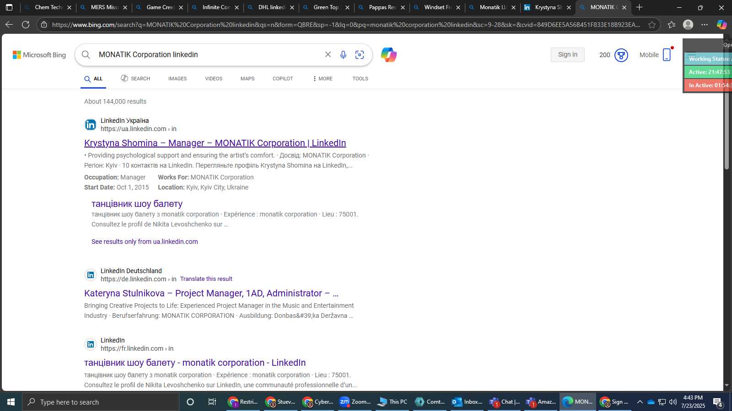
Task: Open the notification center icon
Action: click(718, 402)
